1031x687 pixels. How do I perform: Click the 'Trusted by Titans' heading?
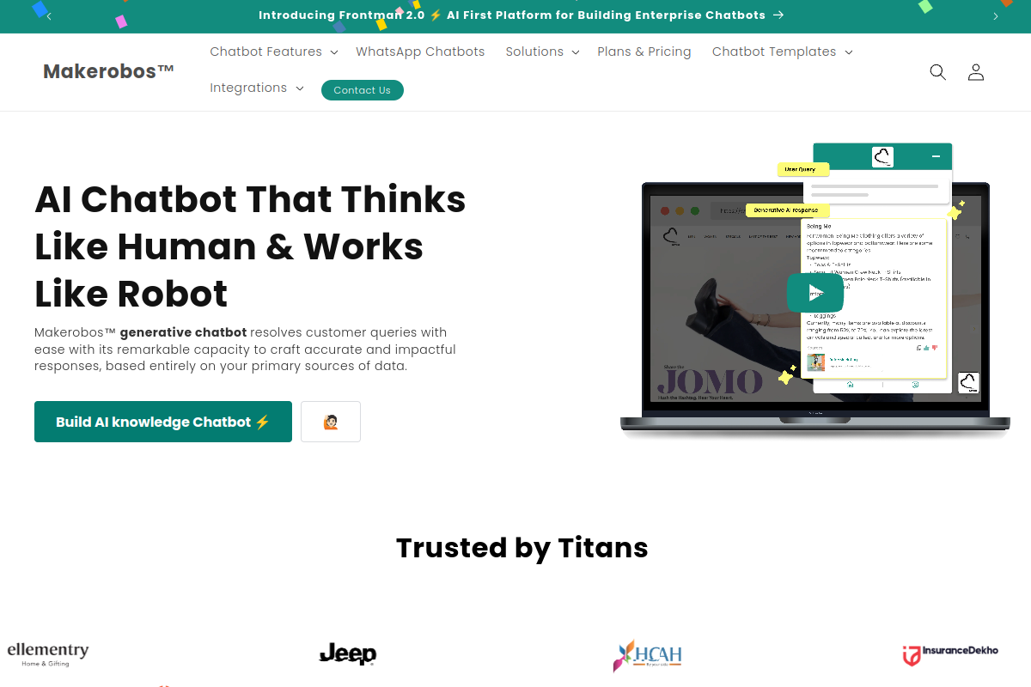tap(522, 547)
